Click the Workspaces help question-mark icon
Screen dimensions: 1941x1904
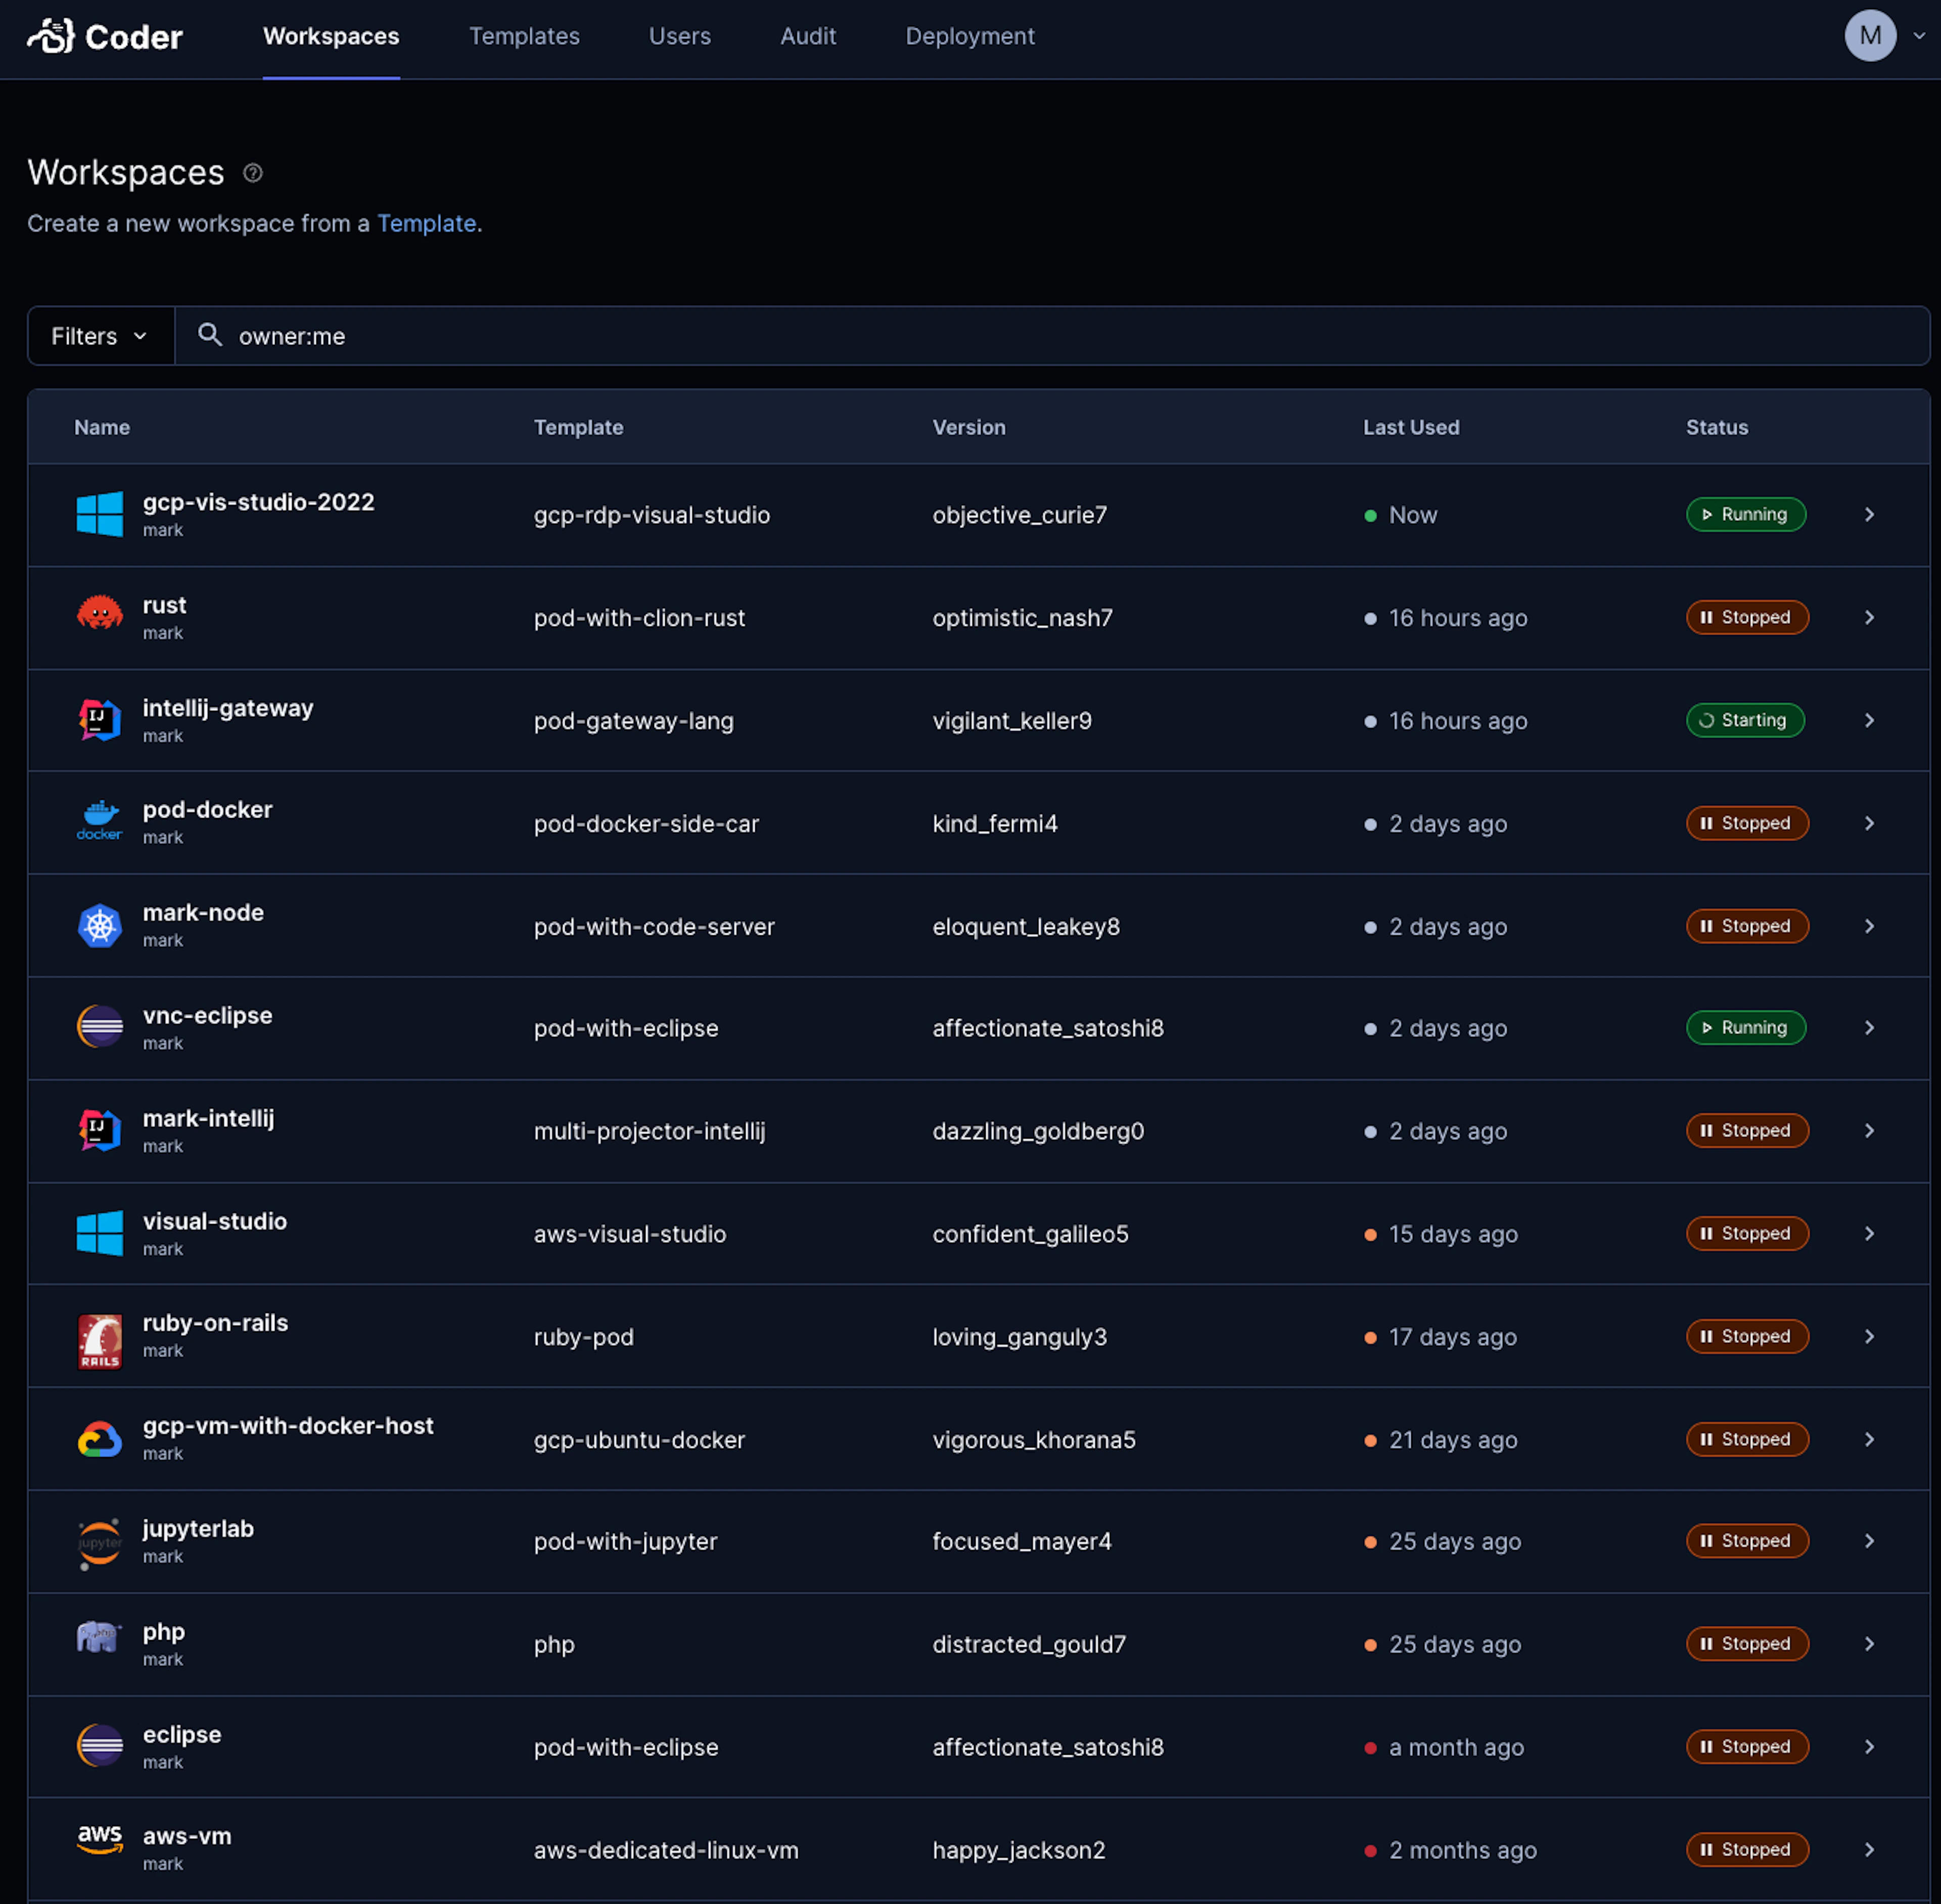click(x=253, y=173)
